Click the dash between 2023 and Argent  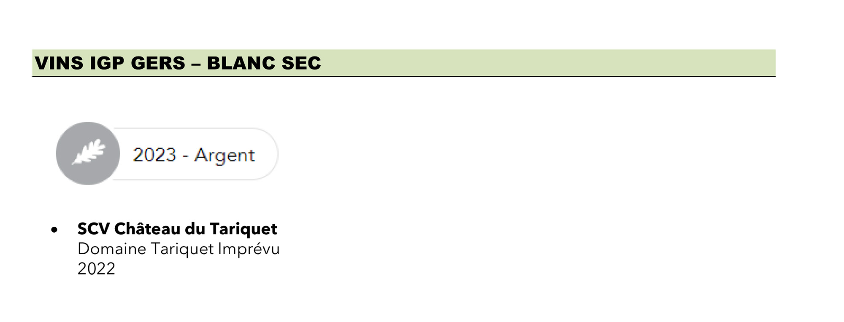tap(185, 156)
